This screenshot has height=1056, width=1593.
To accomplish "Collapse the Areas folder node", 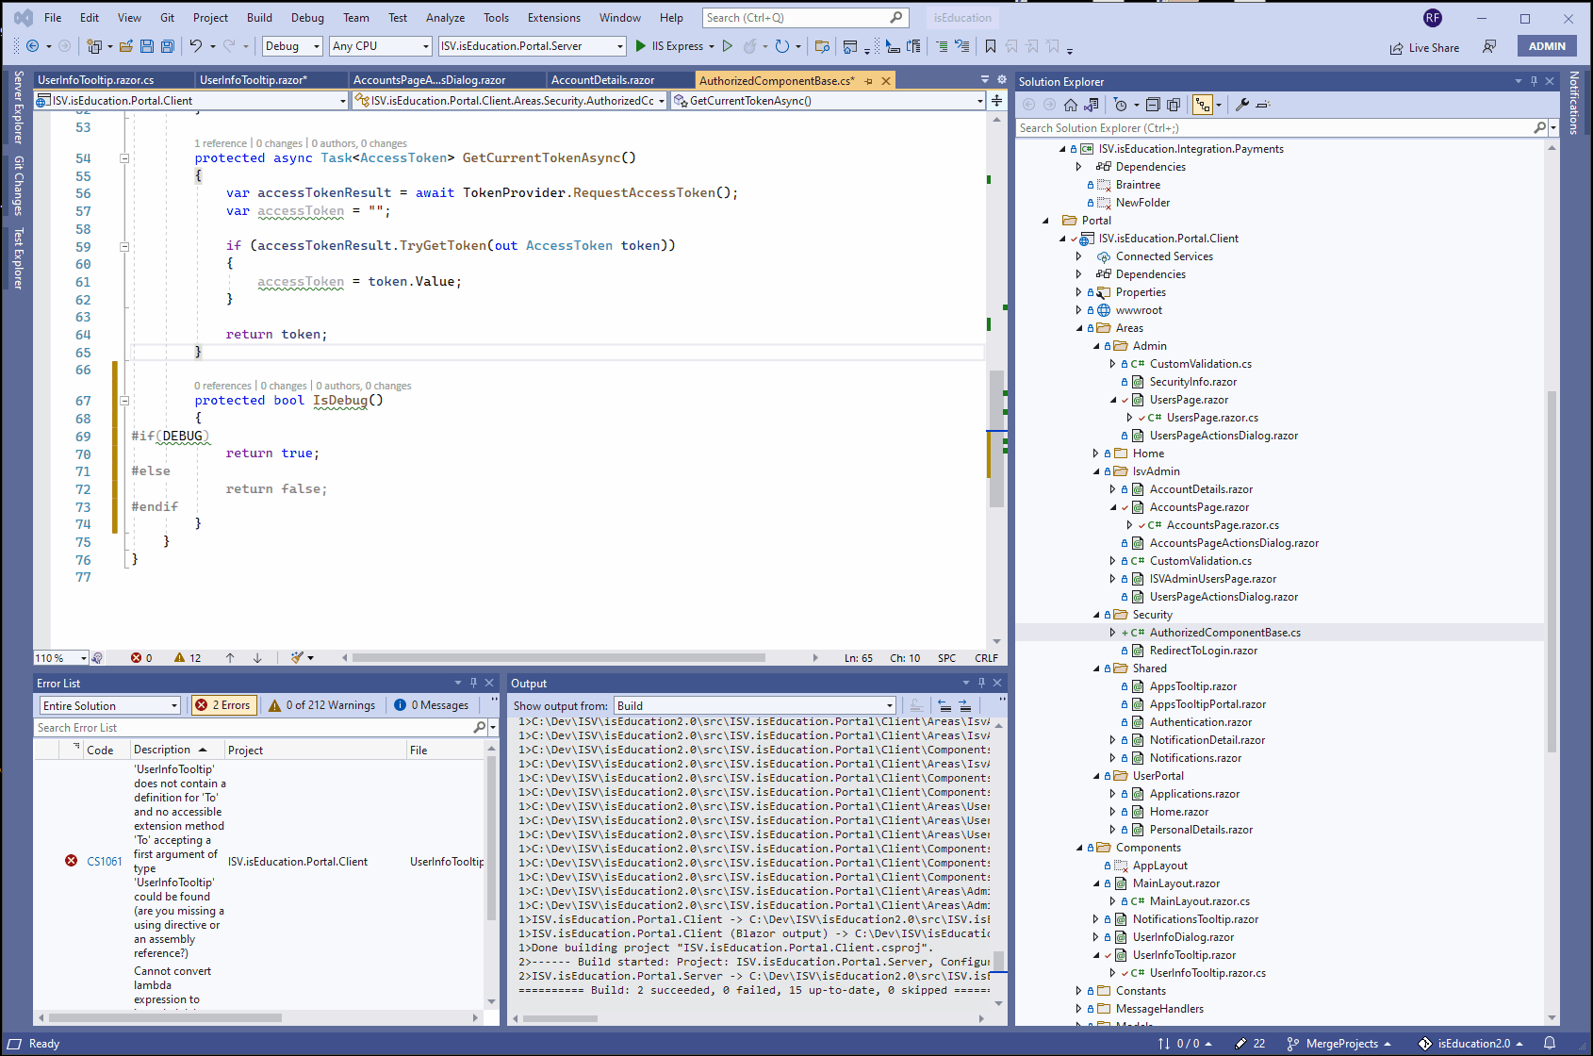I will [x=1076, y=327].
